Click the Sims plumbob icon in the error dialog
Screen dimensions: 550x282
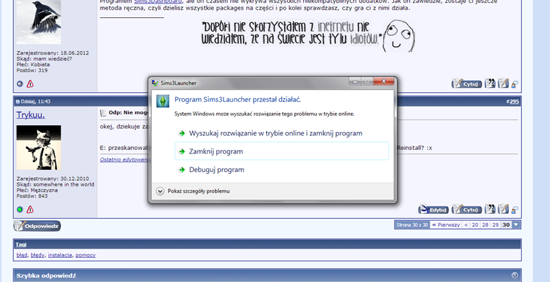(163, 101)
